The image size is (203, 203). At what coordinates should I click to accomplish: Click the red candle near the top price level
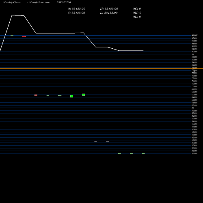pos(24,36)
